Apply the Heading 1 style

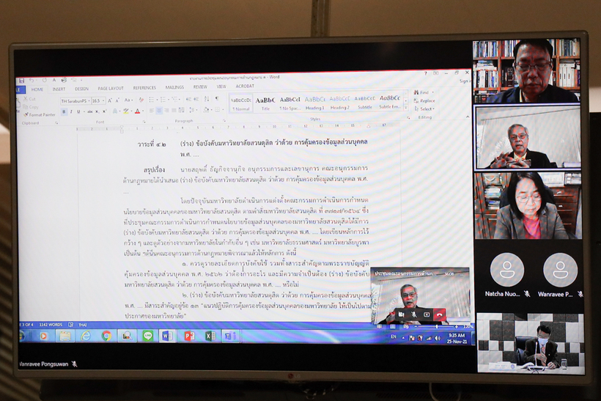coord(314,103)
